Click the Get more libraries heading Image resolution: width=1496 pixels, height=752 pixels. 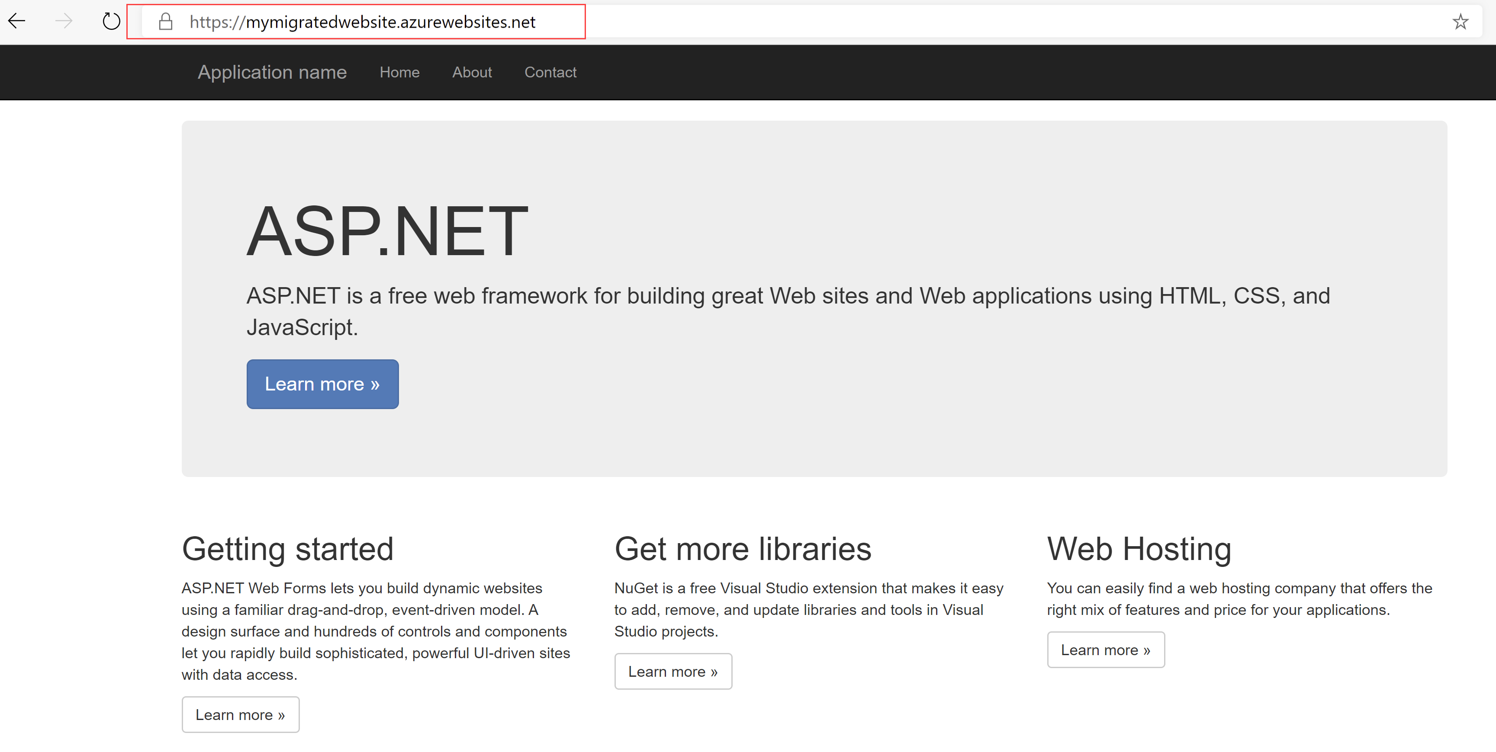pyautogui.click(x=743, y=549)
